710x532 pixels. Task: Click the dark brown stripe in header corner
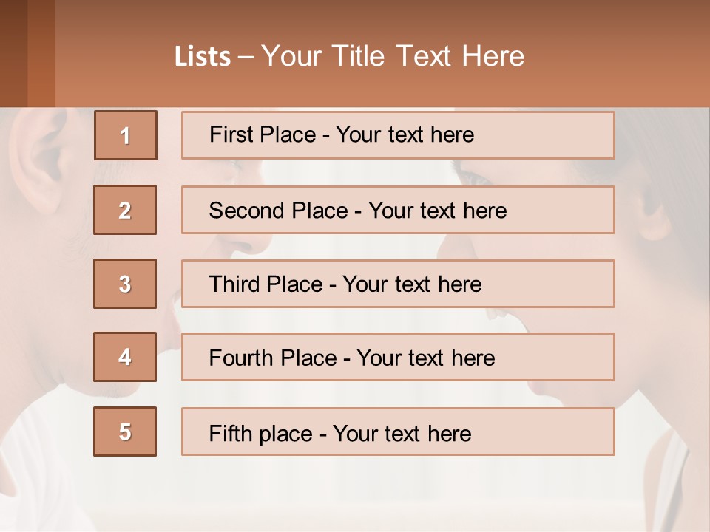[x=13, y=52]
